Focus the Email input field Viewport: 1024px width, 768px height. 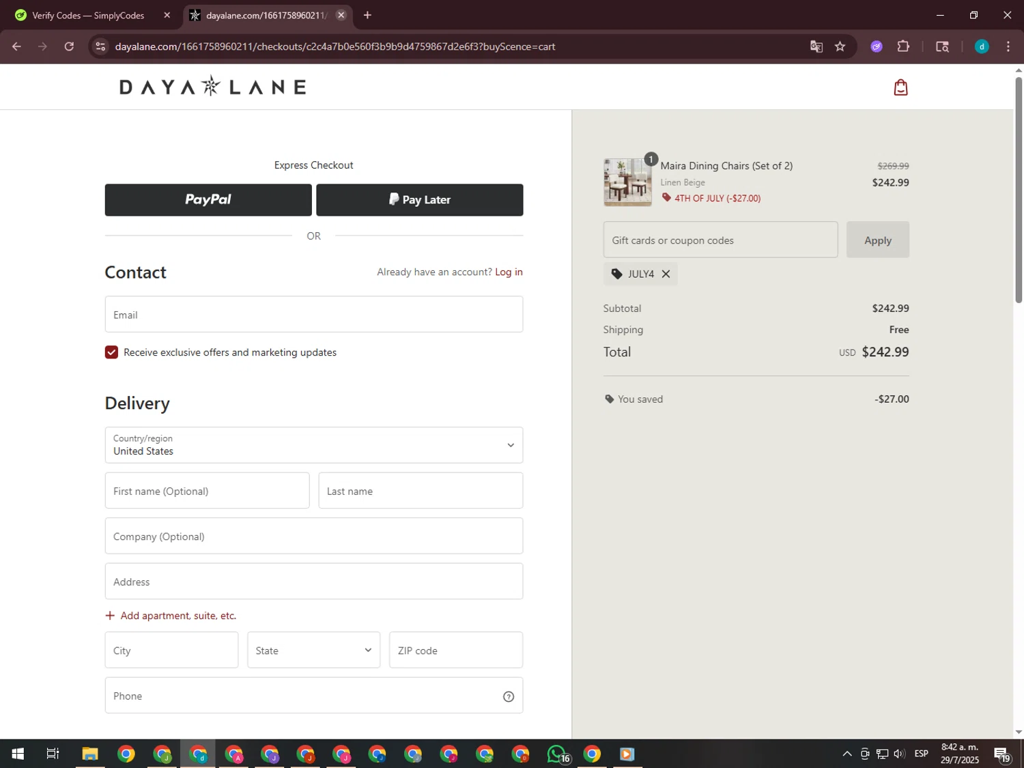pos(314,314)
